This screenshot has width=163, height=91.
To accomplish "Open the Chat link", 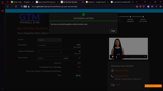I will click(118, 85).
